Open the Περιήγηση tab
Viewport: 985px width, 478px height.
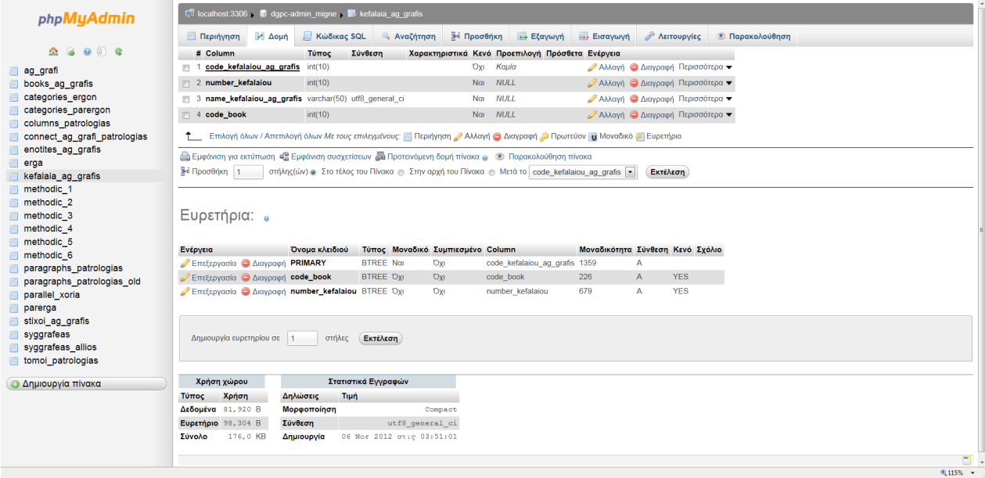pos(214,36)
